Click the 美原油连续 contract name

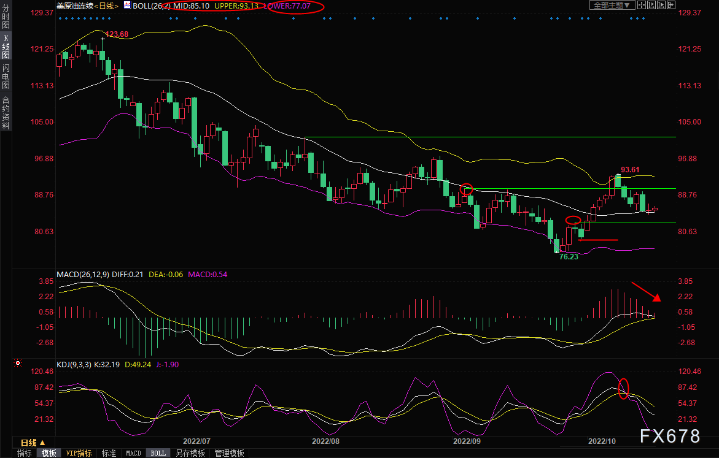(75, 6)
